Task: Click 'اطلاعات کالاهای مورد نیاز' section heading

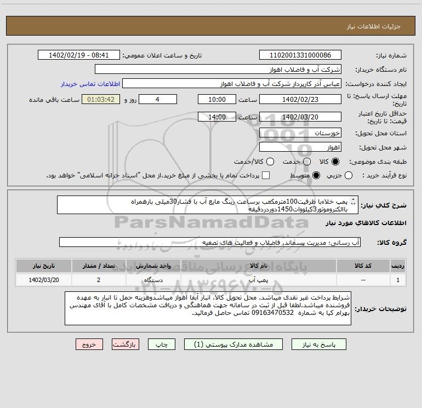Action: point(366,223)
